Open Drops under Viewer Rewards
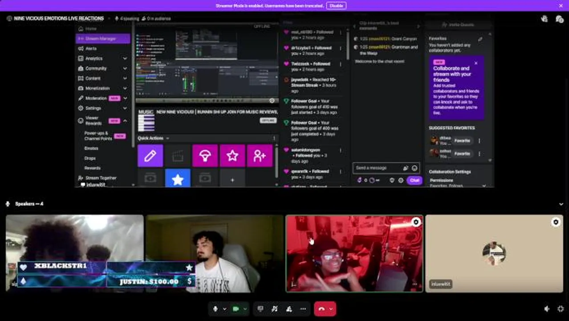 pos(90,158)
